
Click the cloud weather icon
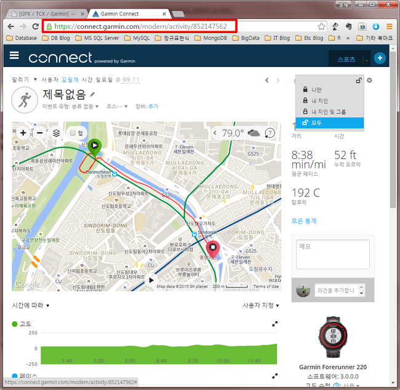pos(254,133)
